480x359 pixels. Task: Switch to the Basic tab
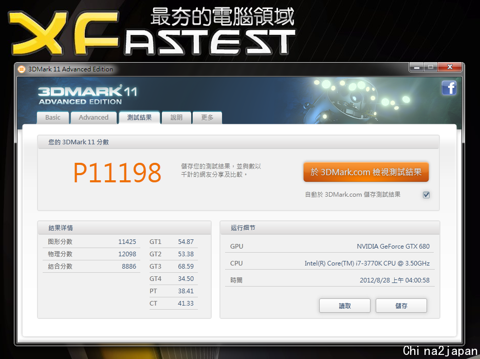52,118
